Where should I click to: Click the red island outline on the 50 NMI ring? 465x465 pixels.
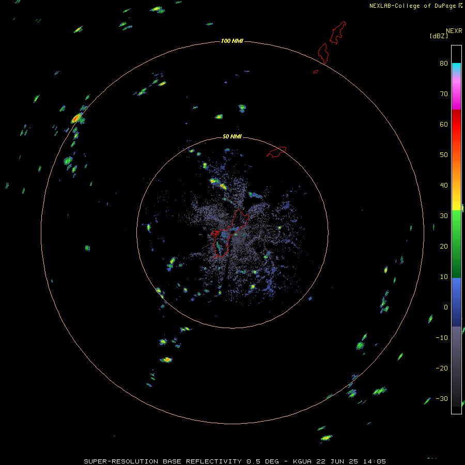(276, 152)
